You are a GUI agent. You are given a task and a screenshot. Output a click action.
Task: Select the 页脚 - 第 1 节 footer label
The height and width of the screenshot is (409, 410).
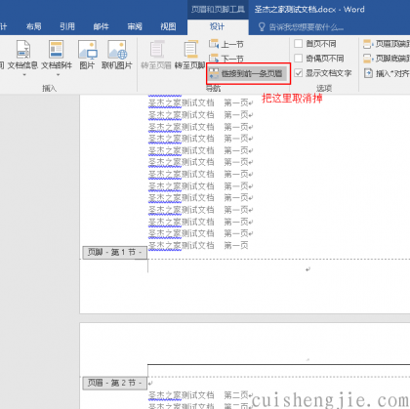pyautogui.click(x=114, y=252)
